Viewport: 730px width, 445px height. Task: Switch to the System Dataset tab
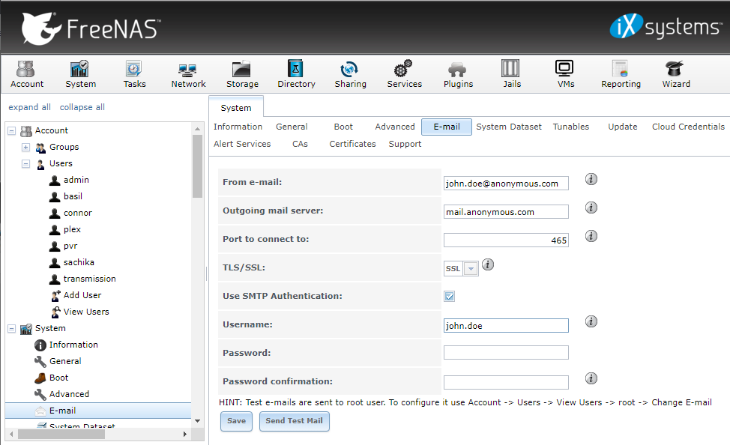(508, 127)
